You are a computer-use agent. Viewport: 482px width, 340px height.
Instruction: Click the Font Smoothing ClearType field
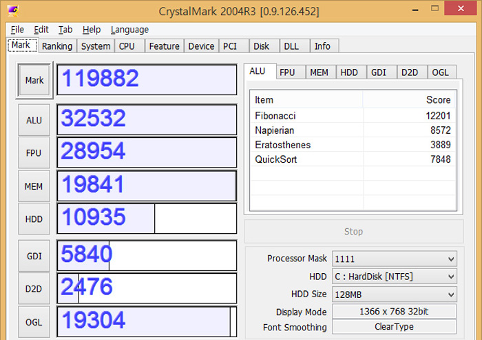click(x=394, y=327)
